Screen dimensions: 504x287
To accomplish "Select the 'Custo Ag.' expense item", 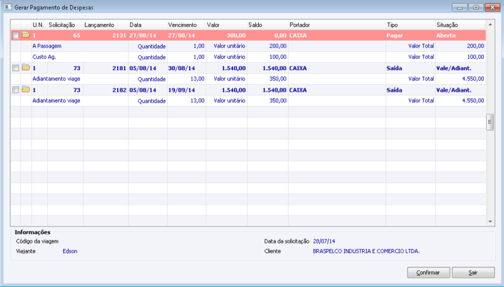I will (44, 57).
